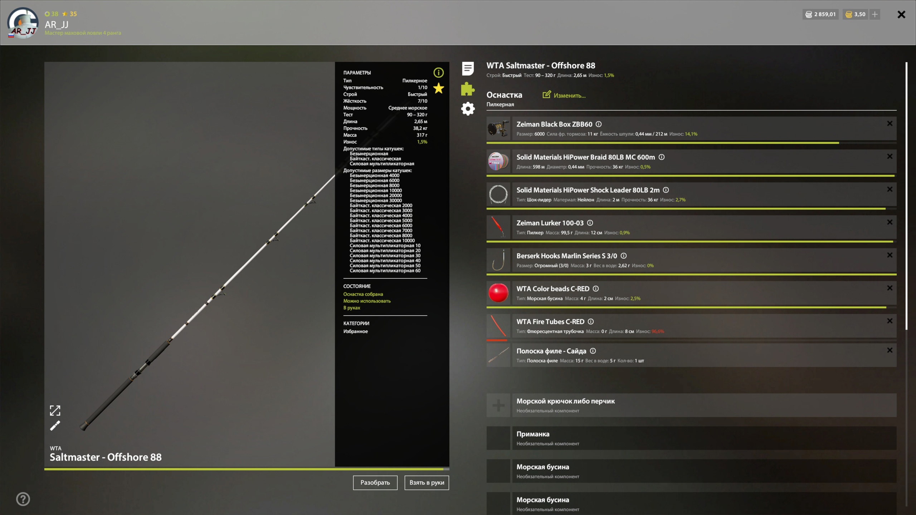
Task: Click the WTA Saltmaster - Offshore 88 title
Action: [x=541, y=65]
